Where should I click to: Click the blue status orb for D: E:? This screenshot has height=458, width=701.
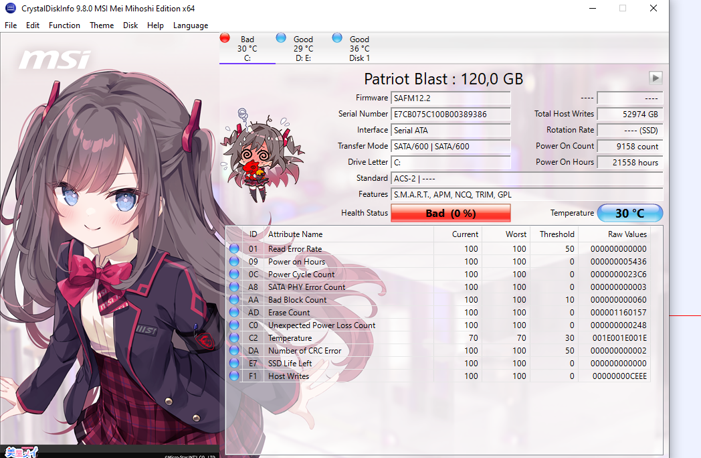[x=281, y=38]
